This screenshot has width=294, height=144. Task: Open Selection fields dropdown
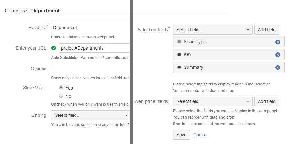click(213, 30)
